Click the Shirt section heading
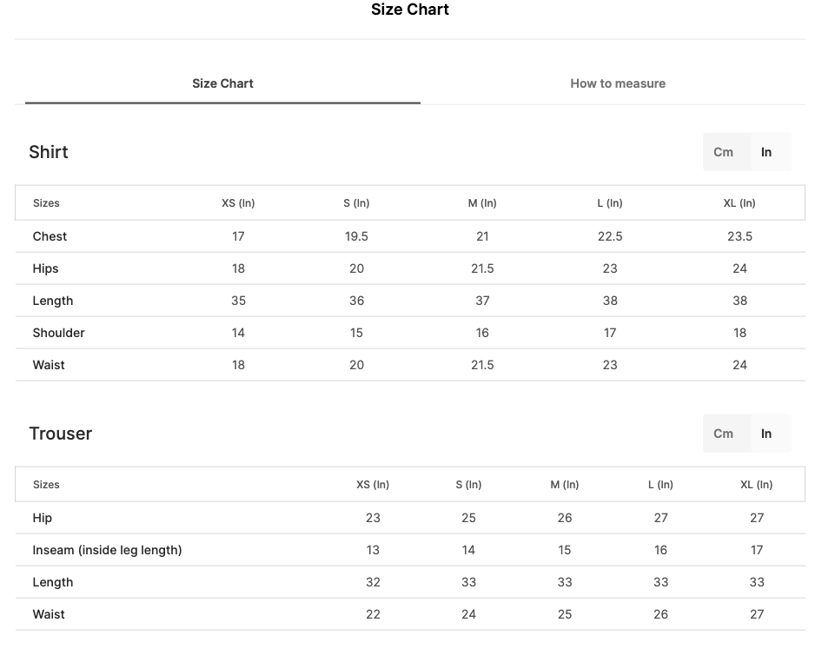 coord(49,152)
